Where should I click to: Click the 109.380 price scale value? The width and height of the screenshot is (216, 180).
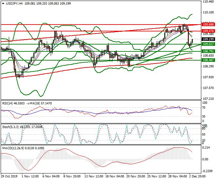click(208, 34)
